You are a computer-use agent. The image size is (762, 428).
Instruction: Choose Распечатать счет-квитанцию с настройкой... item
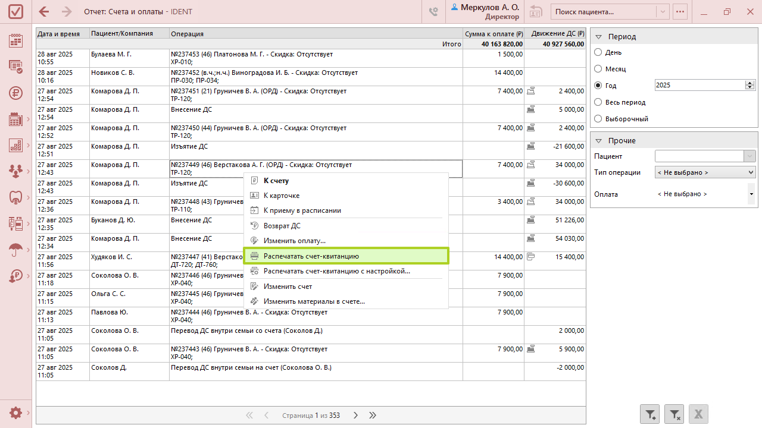(x=346, y=271)
